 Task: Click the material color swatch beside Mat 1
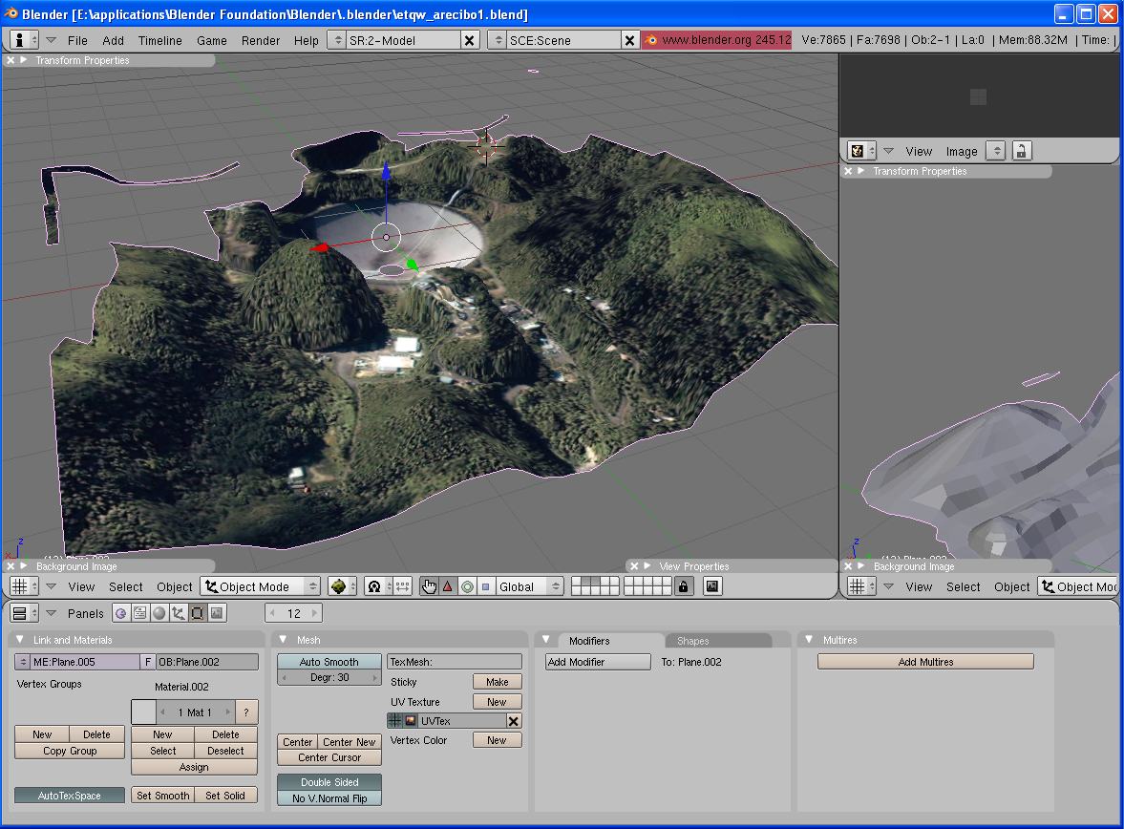tap(142, 712)
